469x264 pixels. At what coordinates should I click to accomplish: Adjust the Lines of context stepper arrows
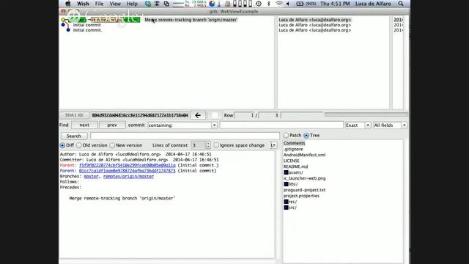[x=208, y=145]
